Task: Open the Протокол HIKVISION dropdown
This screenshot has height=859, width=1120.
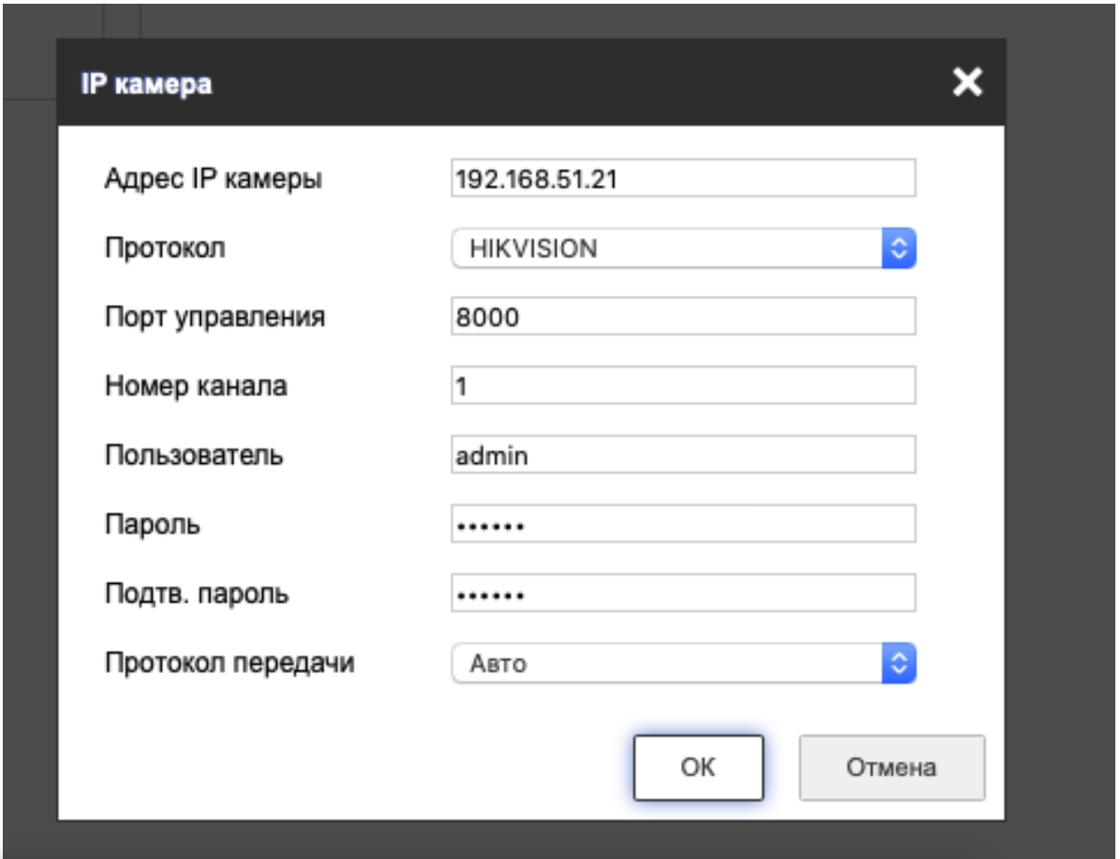Action: [684, 248]
